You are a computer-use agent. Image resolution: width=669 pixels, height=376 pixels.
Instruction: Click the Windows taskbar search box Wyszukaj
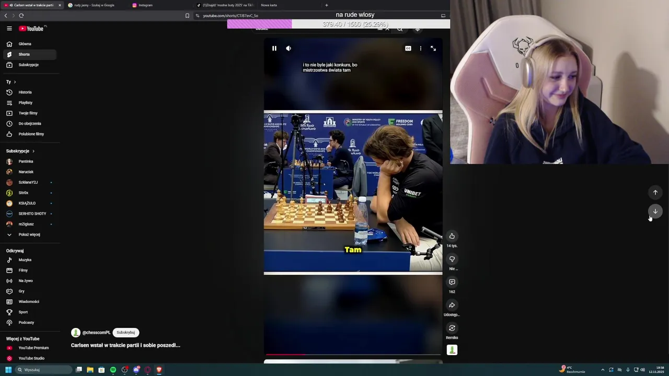[43, 370]
